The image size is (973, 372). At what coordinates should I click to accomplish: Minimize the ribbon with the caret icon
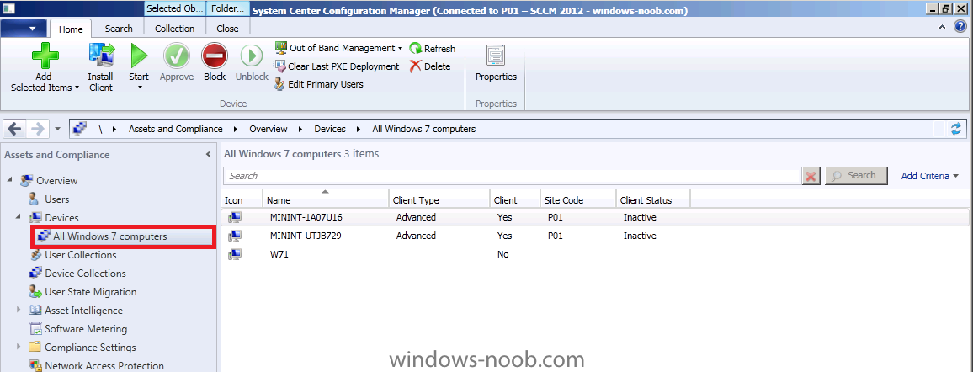click(x=942, y=27)
